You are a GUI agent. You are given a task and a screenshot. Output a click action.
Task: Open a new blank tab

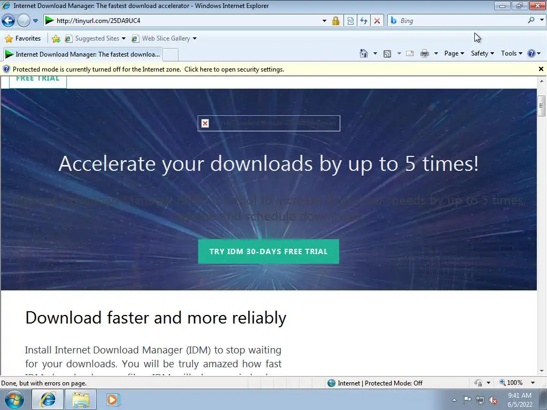(x=170, y=55)
